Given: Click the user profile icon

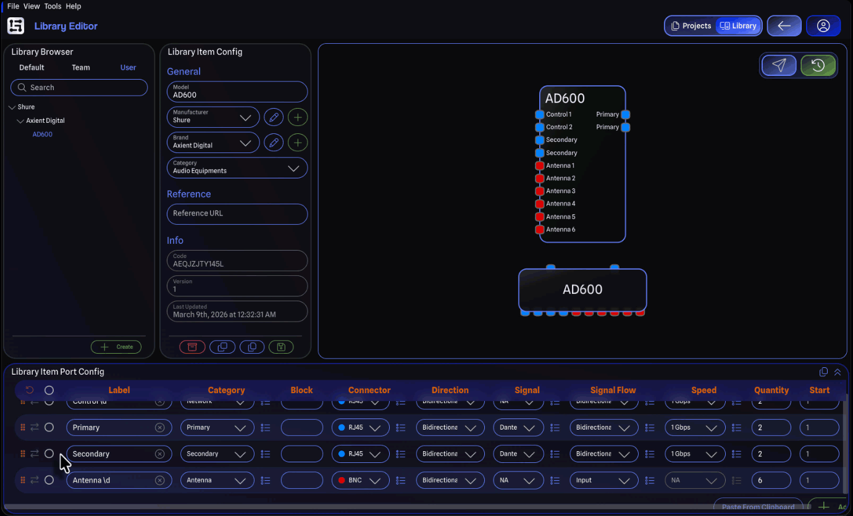Looking at the screenshot, I should pos(823,26).
